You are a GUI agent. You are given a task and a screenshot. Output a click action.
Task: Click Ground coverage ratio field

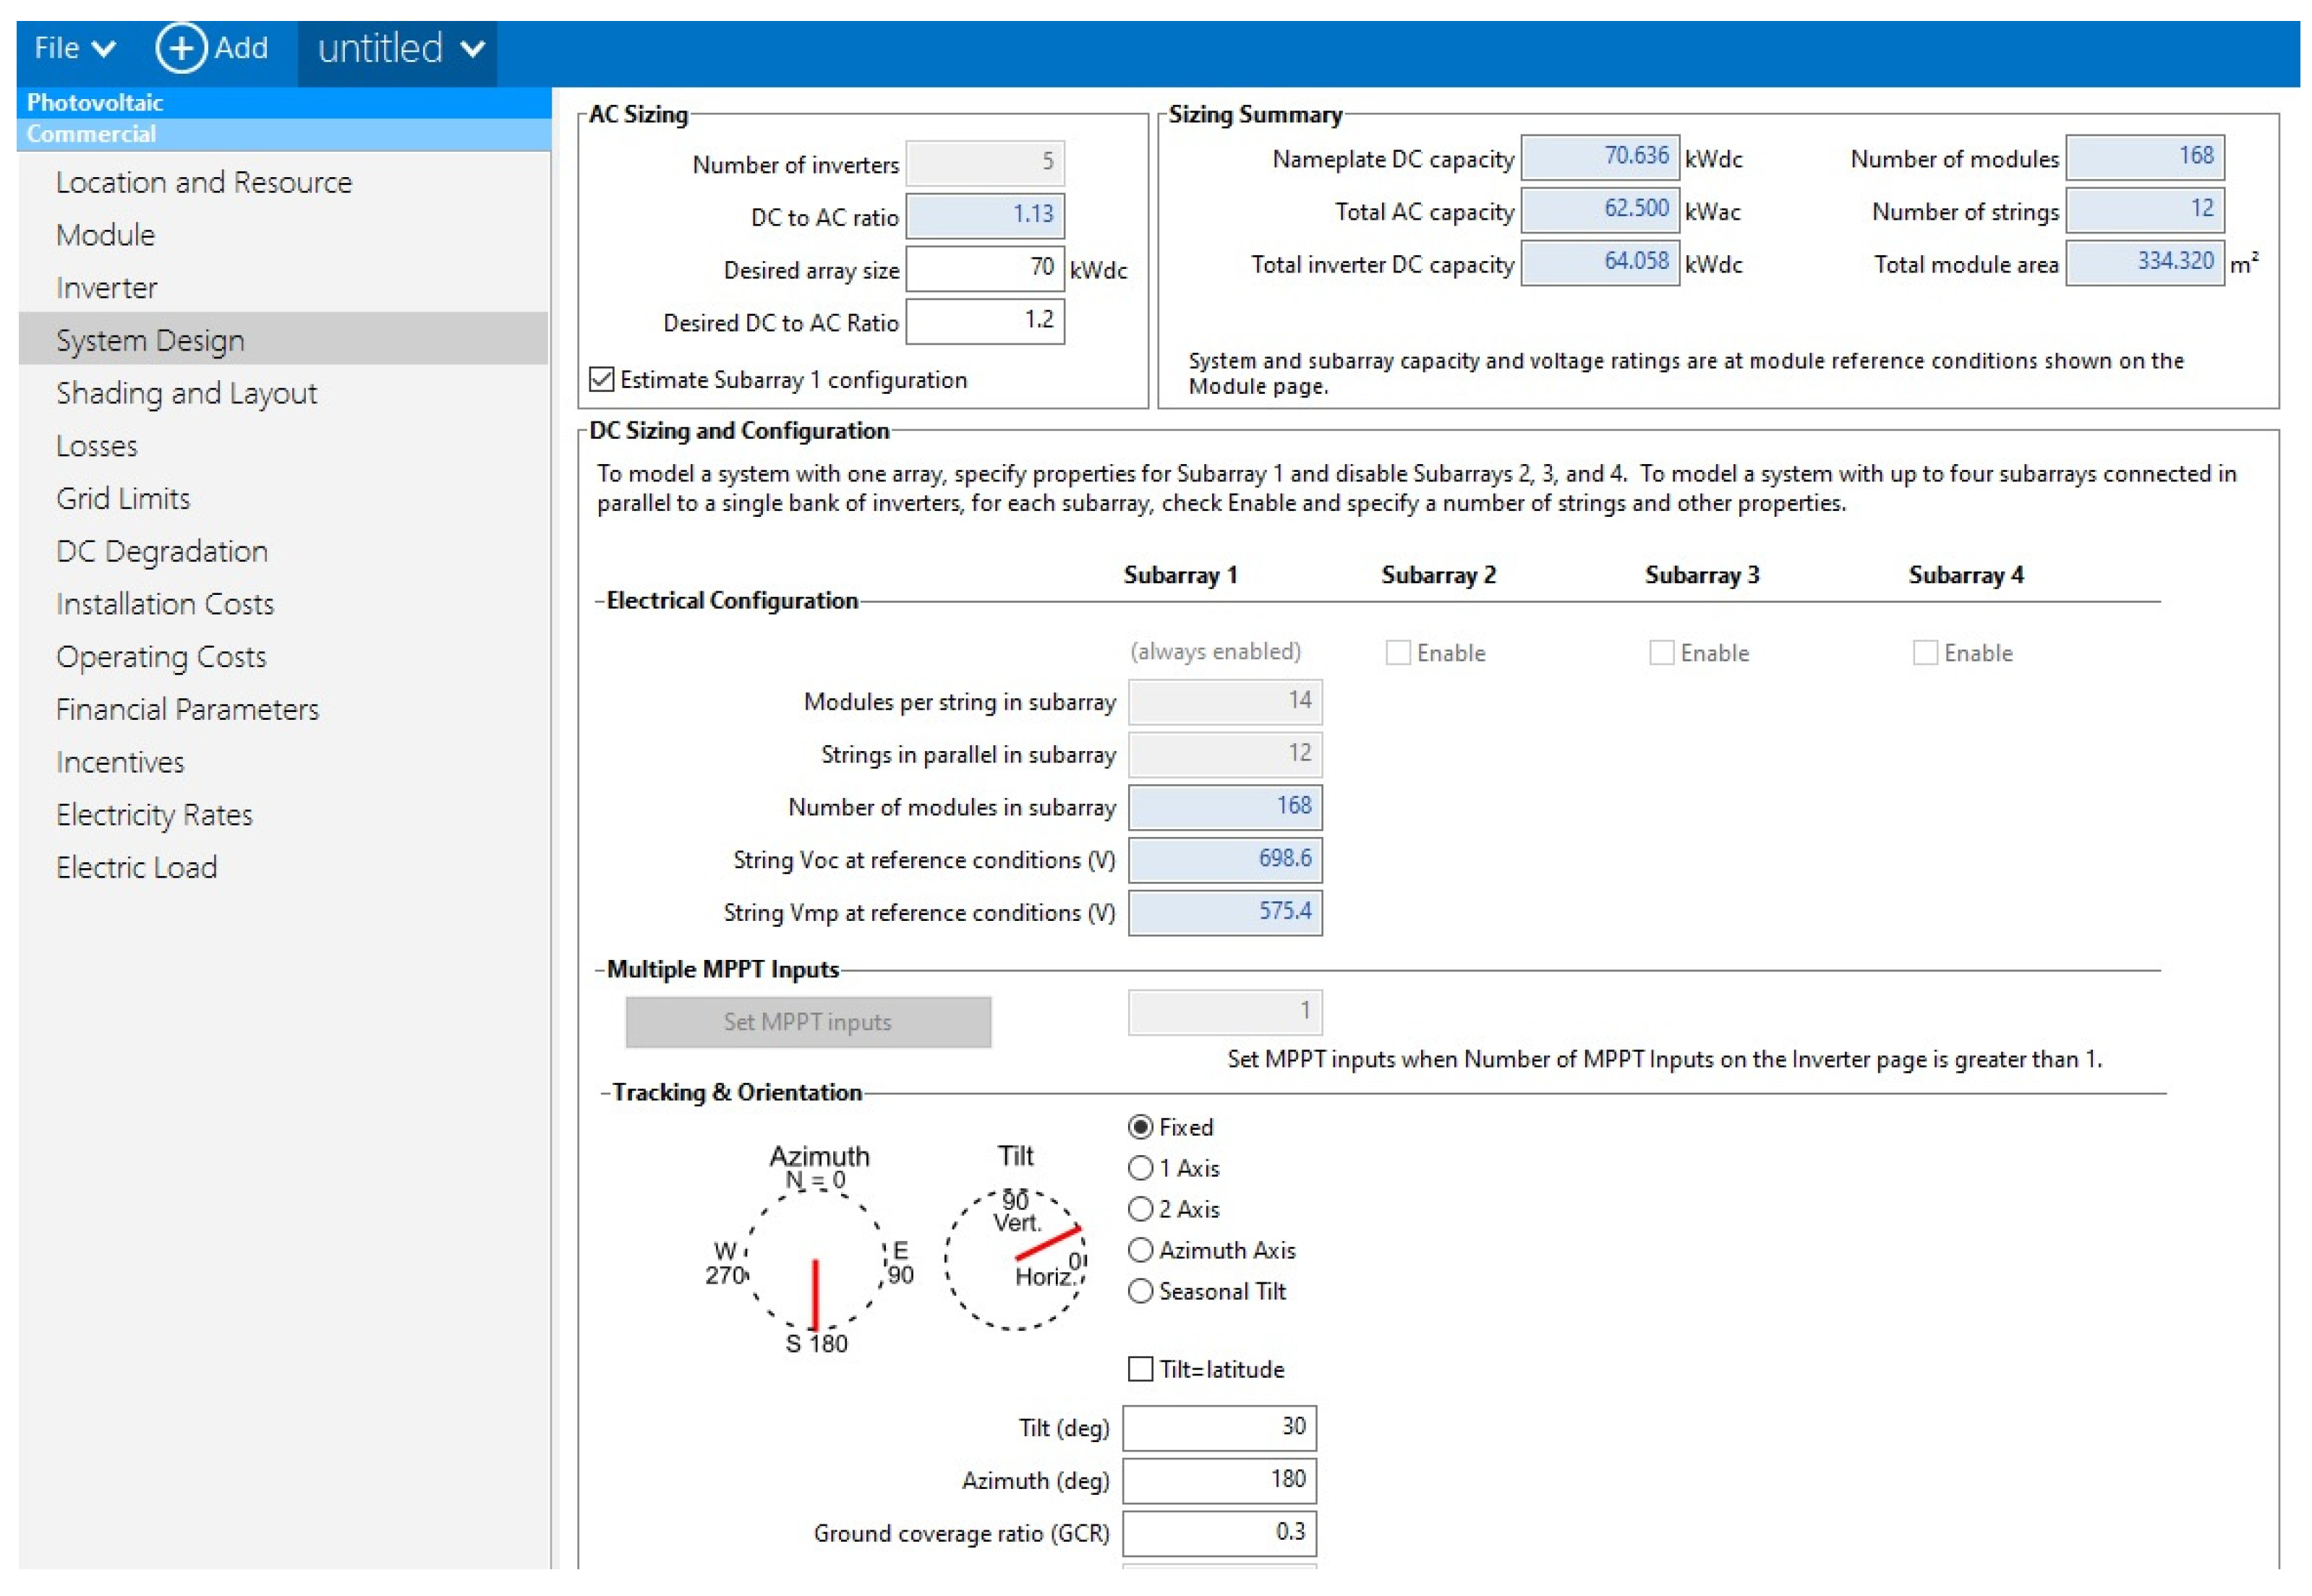click(1219, 1534)
